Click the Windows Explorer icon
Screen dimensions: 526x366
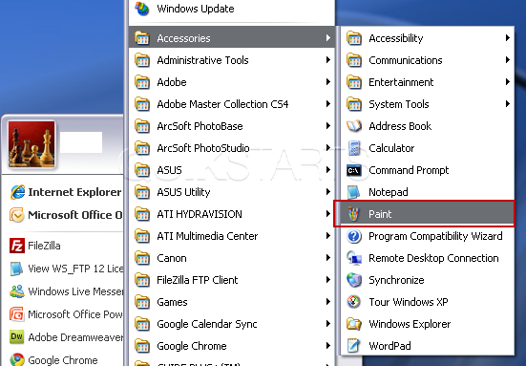pyautogui.click(x=354, y=324)
